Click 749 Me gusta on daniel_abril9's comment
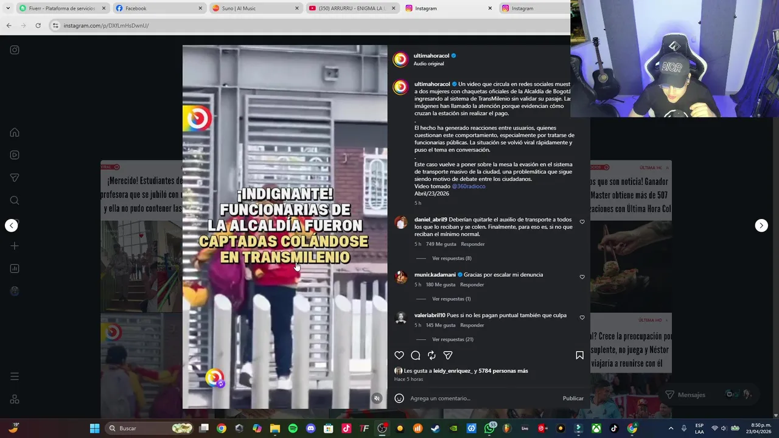The width and height of the screenshot is (779, 438). coord(441,245)
